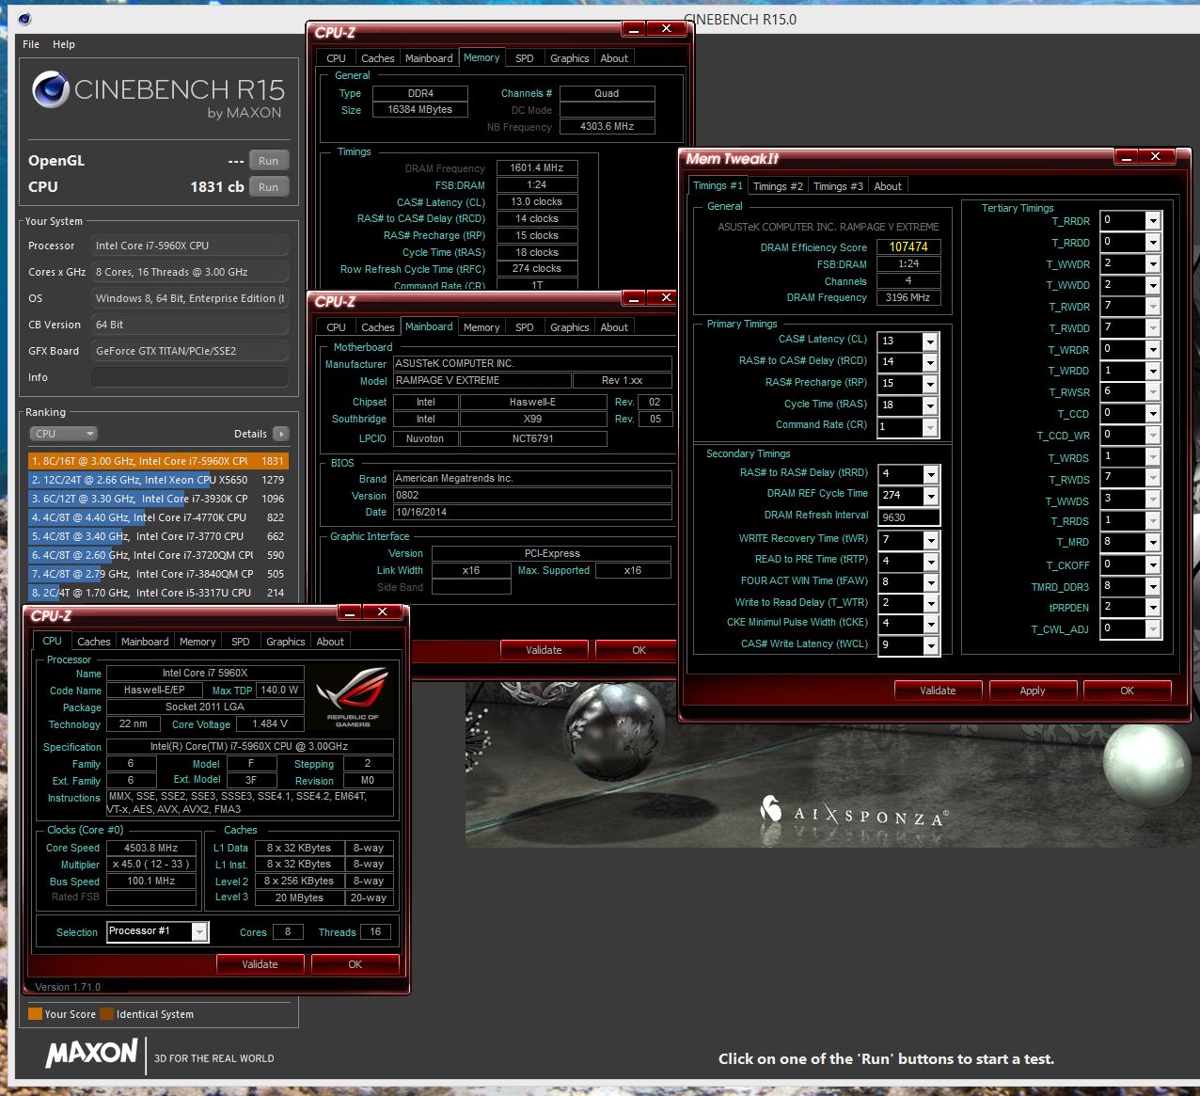Open About tab in bottom CPU-Z CPU window
Screen dimensions: 1200x1096
(330, 642)
